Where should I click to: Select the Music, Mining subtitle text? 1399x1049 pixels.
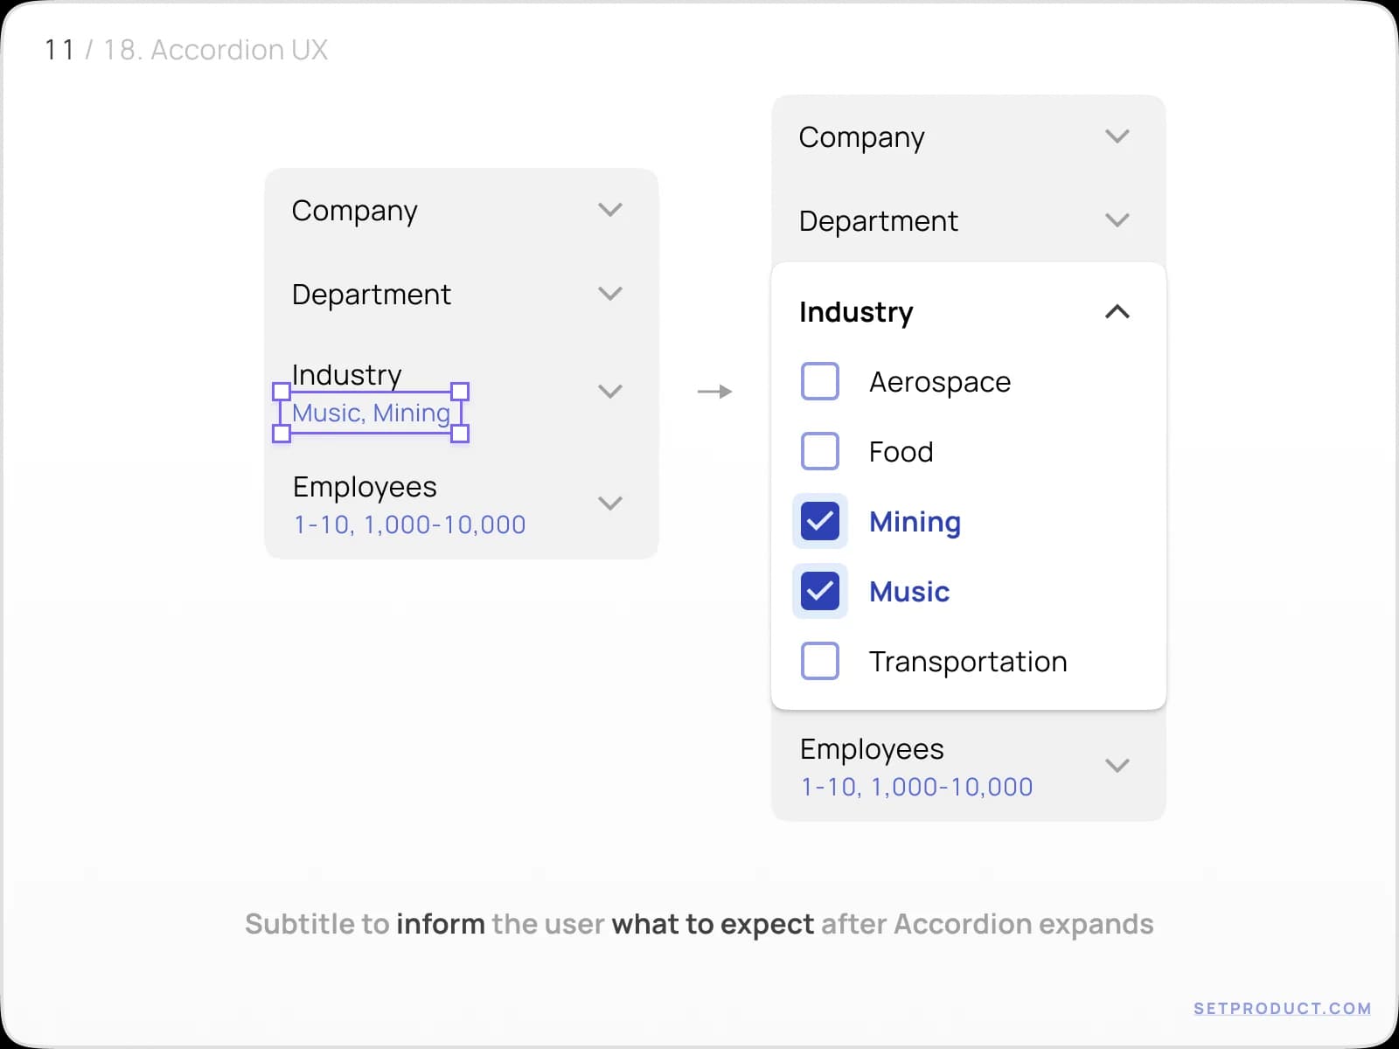(x=371, y=413)
